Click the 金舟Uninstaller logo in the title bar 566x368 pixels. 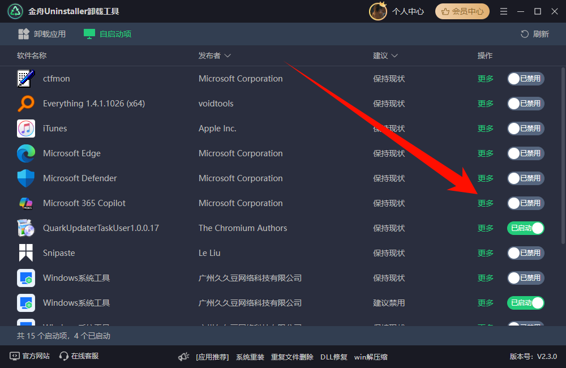(x=15, y=11)
